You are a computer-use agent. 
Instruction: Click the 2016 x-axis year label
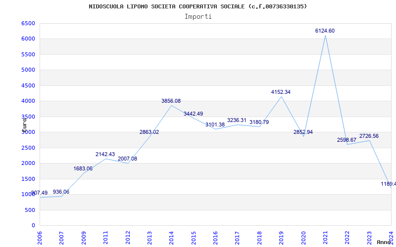coord(215,238)
